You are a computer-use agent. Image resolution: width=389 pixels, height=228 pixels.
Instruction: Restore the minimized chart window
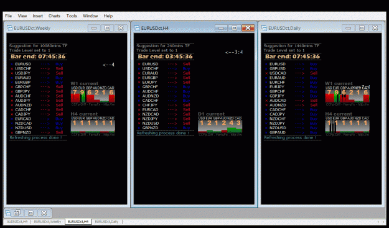pos(17,213)
